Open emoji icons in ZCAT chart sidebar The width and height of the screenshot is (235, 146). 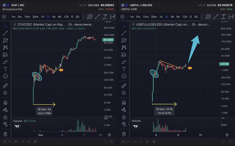tap(6, 76)
